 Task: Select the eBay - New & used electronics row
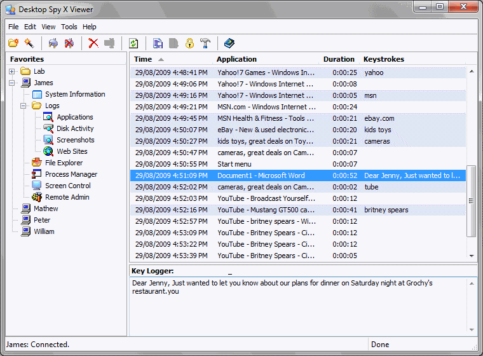tap(298, 130)
